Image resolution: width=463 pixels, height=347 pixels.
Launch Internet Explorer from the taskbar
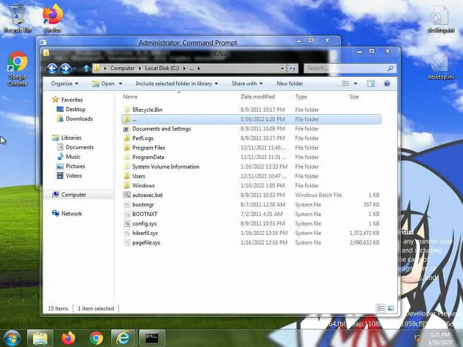pyautogui.click(x=123, y=338)
